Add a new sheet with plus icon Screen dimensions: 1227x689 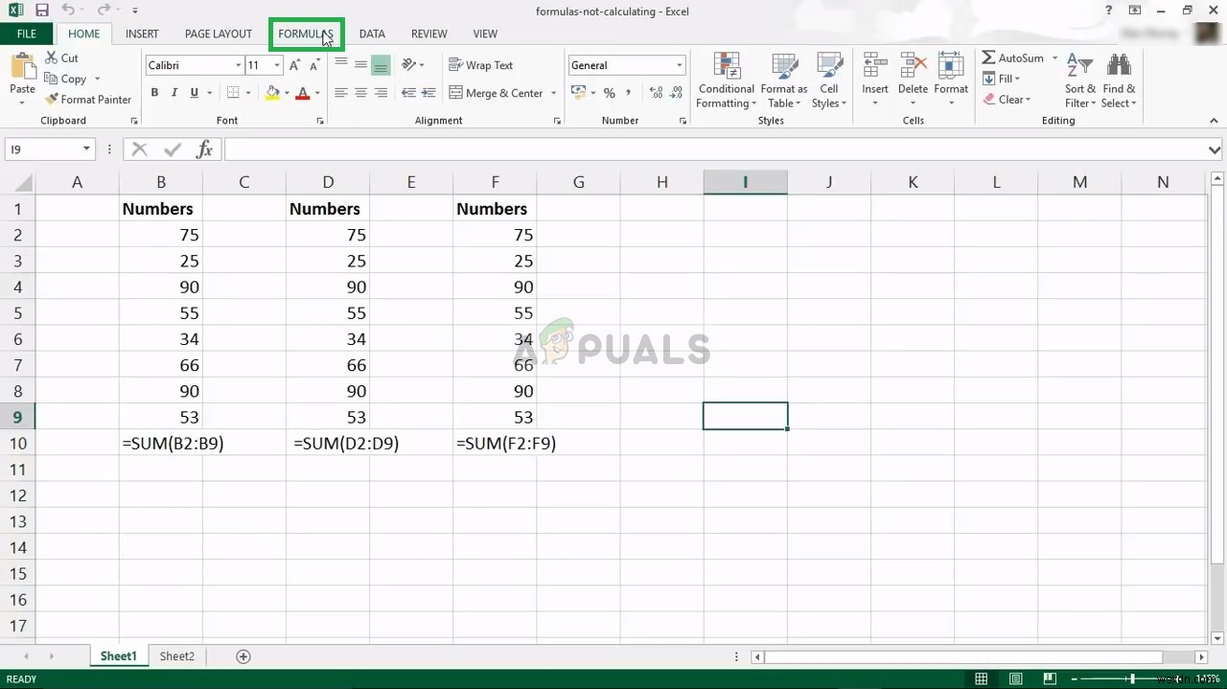tap(243, 656)
